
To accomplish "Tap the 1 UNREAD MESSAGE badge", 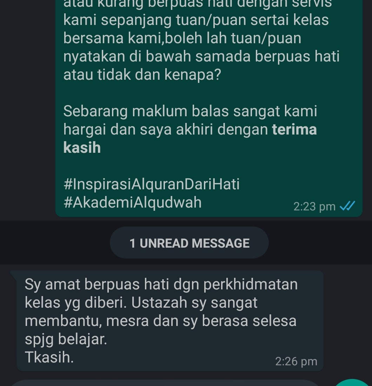I will click(189, 243).
